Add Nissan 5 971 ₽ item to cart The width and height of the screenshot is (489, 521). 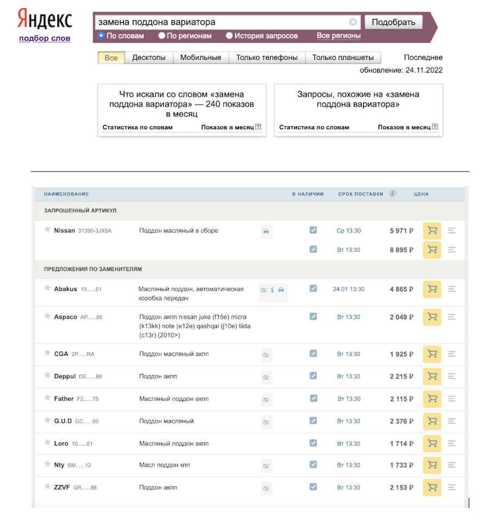pyautogui.click(x=431, y=231)
